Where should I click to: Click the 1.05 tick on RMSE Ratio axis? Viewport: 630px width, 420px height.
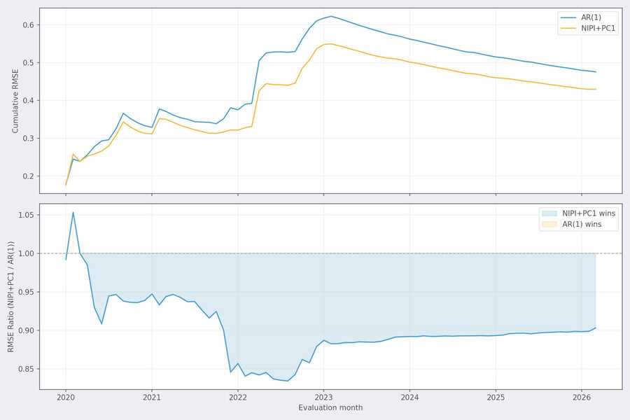click(26, 215)
